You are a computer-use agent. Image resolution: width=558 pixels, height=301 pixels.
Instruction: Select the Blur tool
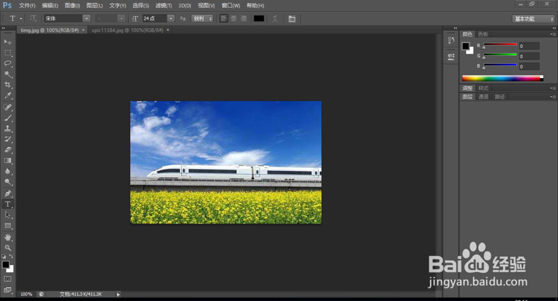tap(7, 171)
